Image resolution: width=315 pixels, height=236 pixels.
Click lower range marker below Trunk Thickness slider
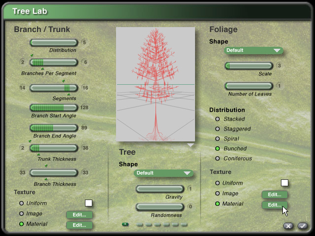39,155
